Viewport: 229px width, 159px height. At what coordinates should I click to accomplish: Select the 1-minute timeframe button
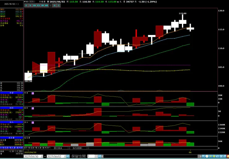(26, 5)
